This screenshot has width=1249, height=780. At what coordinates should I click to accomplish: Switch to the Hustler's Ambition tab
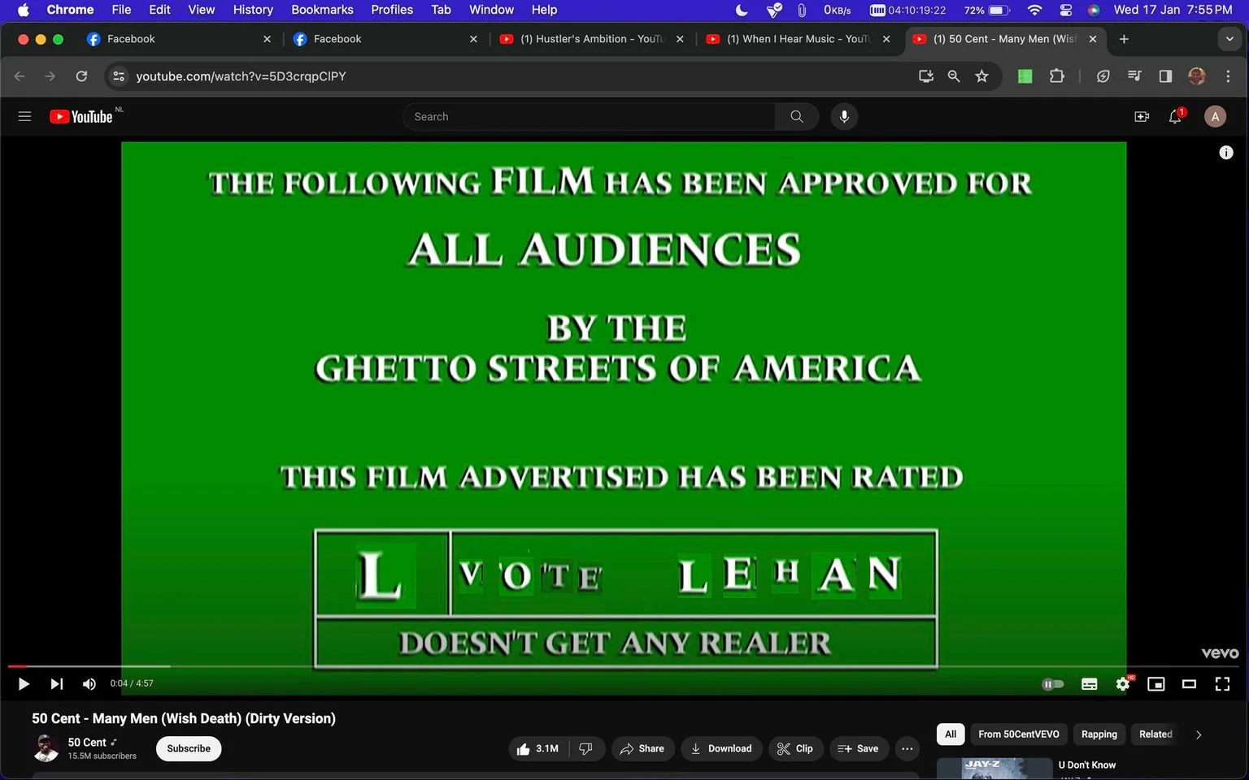pyautogui.click(x=592, y=39)
